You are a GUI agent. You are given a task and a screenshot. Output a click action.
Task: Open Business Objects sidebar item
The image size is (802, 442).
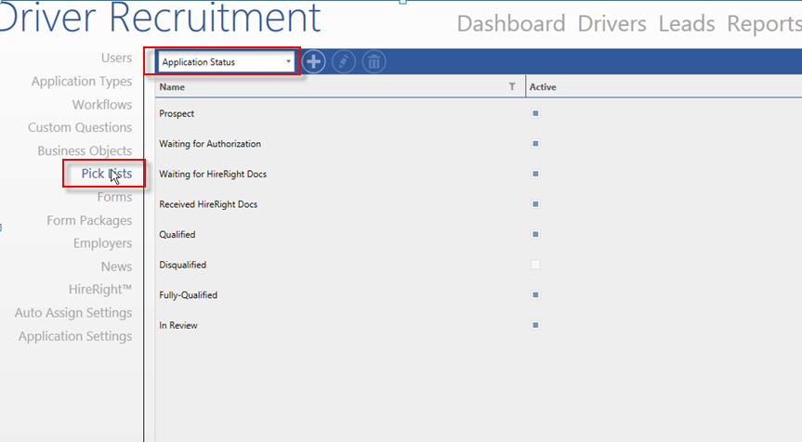tap(85, 150)
